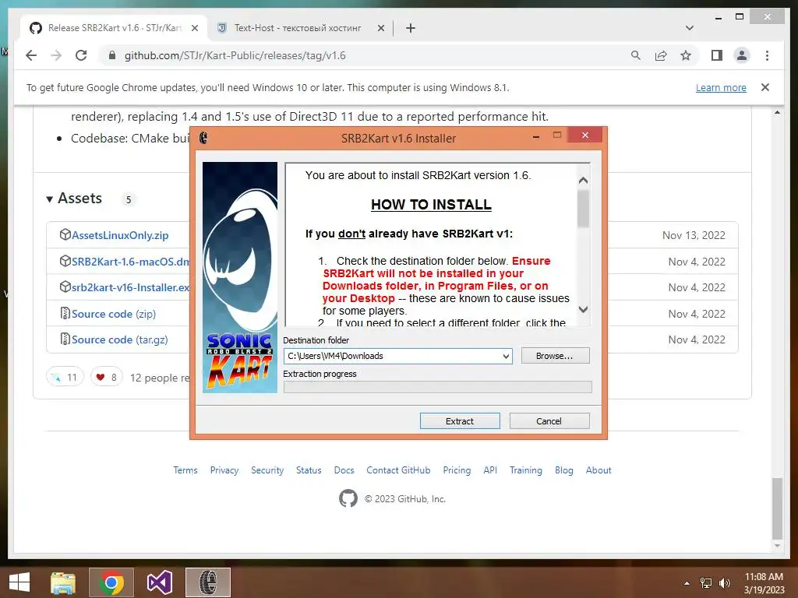Click package icon beside srb2kart-v16-Installer.exe
Viewport: 798px width, 598px height.
65,287
